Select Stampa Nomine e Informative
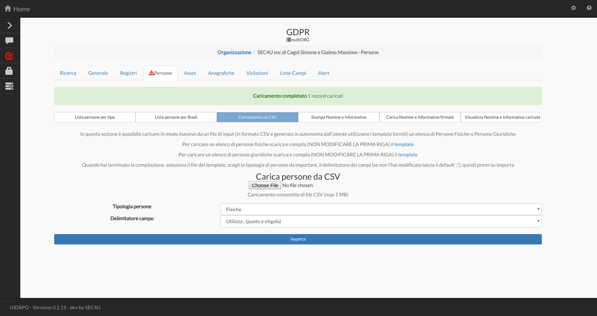 click(x=339, y=117)
